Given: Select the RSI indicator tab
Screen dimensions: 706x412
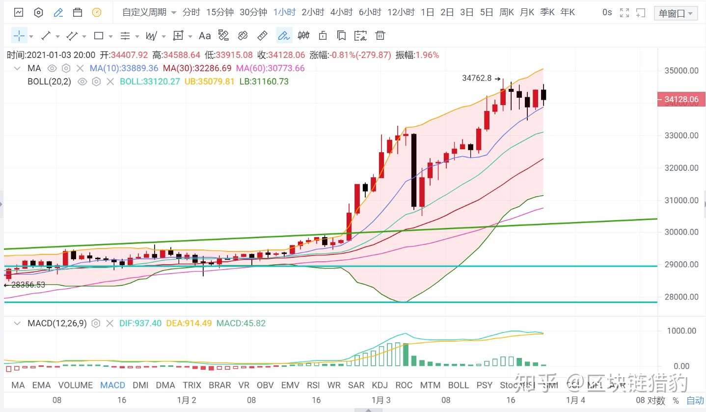Looking at the screenshot, I should (x=313, y=385).
